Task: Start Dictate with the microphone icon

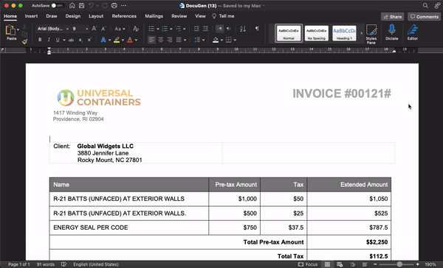Action: click(x=391, y=32)
